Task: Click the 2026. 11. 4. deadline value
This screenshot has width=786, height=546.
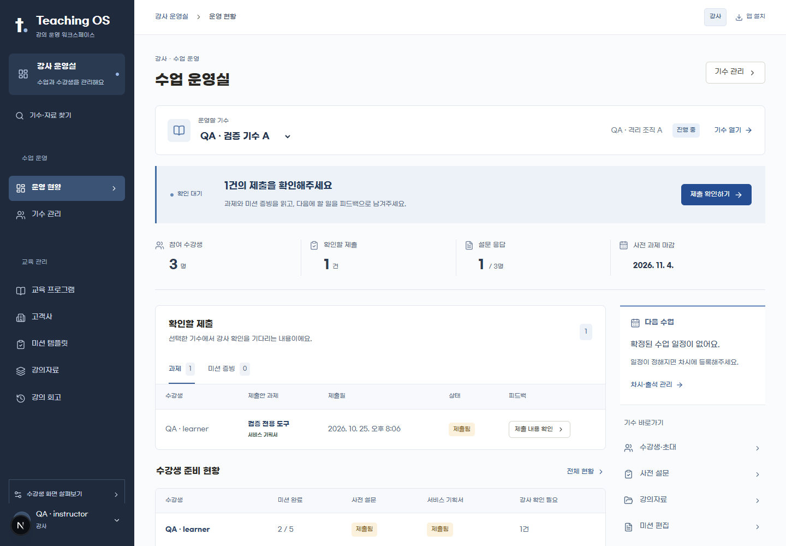Action: coord(653,265)
